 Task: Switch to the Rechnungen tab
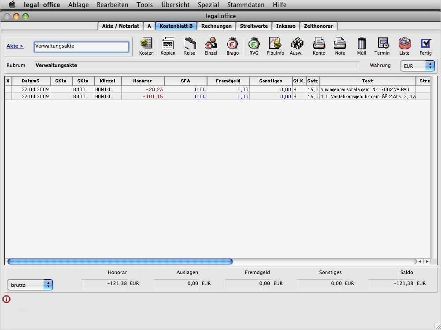(x=216, y=26)
